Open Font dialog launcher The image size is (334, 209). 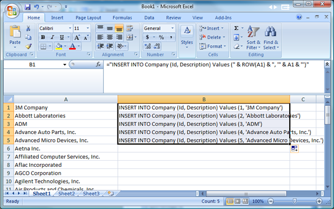point(89,55)
